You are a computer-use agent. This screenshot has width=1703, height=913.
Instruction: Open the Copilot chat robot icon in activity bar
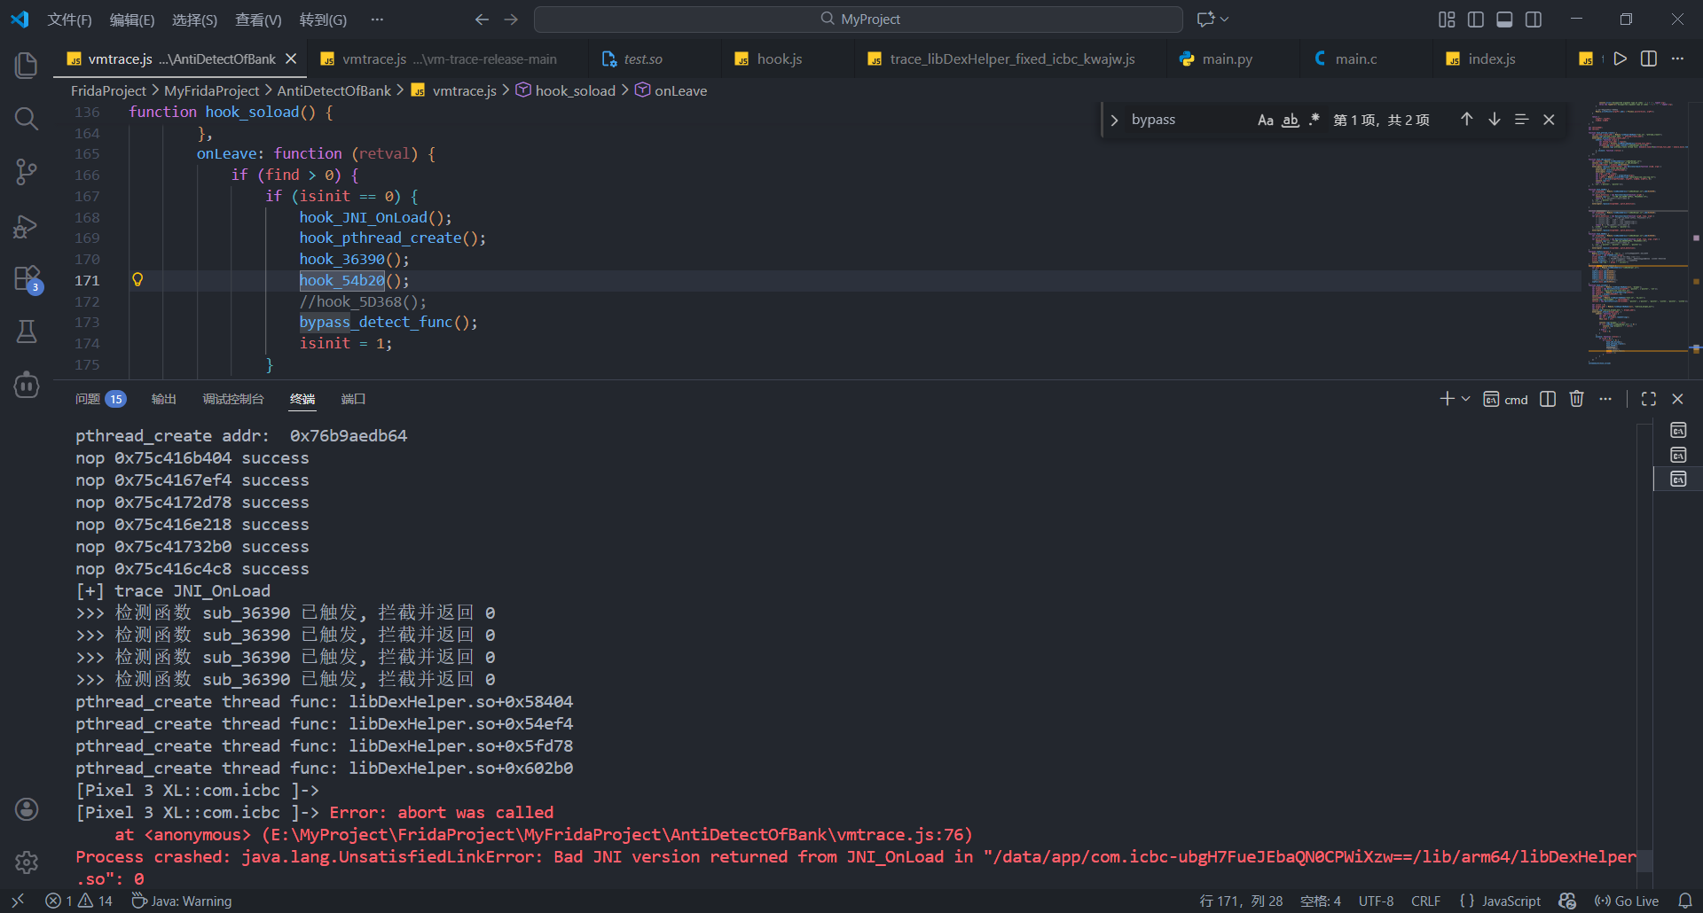click(x=27, y=385)
